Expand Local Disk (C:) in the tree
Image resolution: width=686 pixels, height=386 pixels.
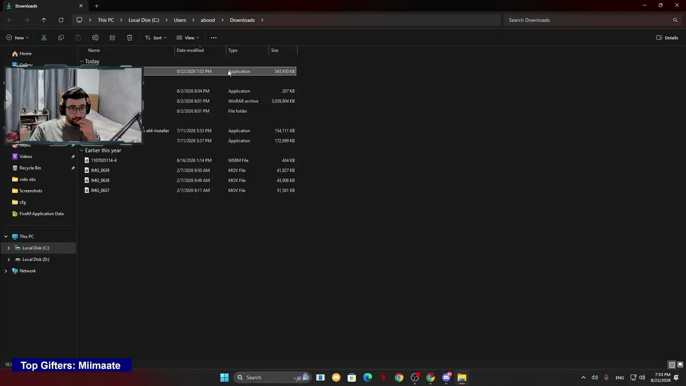[x=9, y=248]
